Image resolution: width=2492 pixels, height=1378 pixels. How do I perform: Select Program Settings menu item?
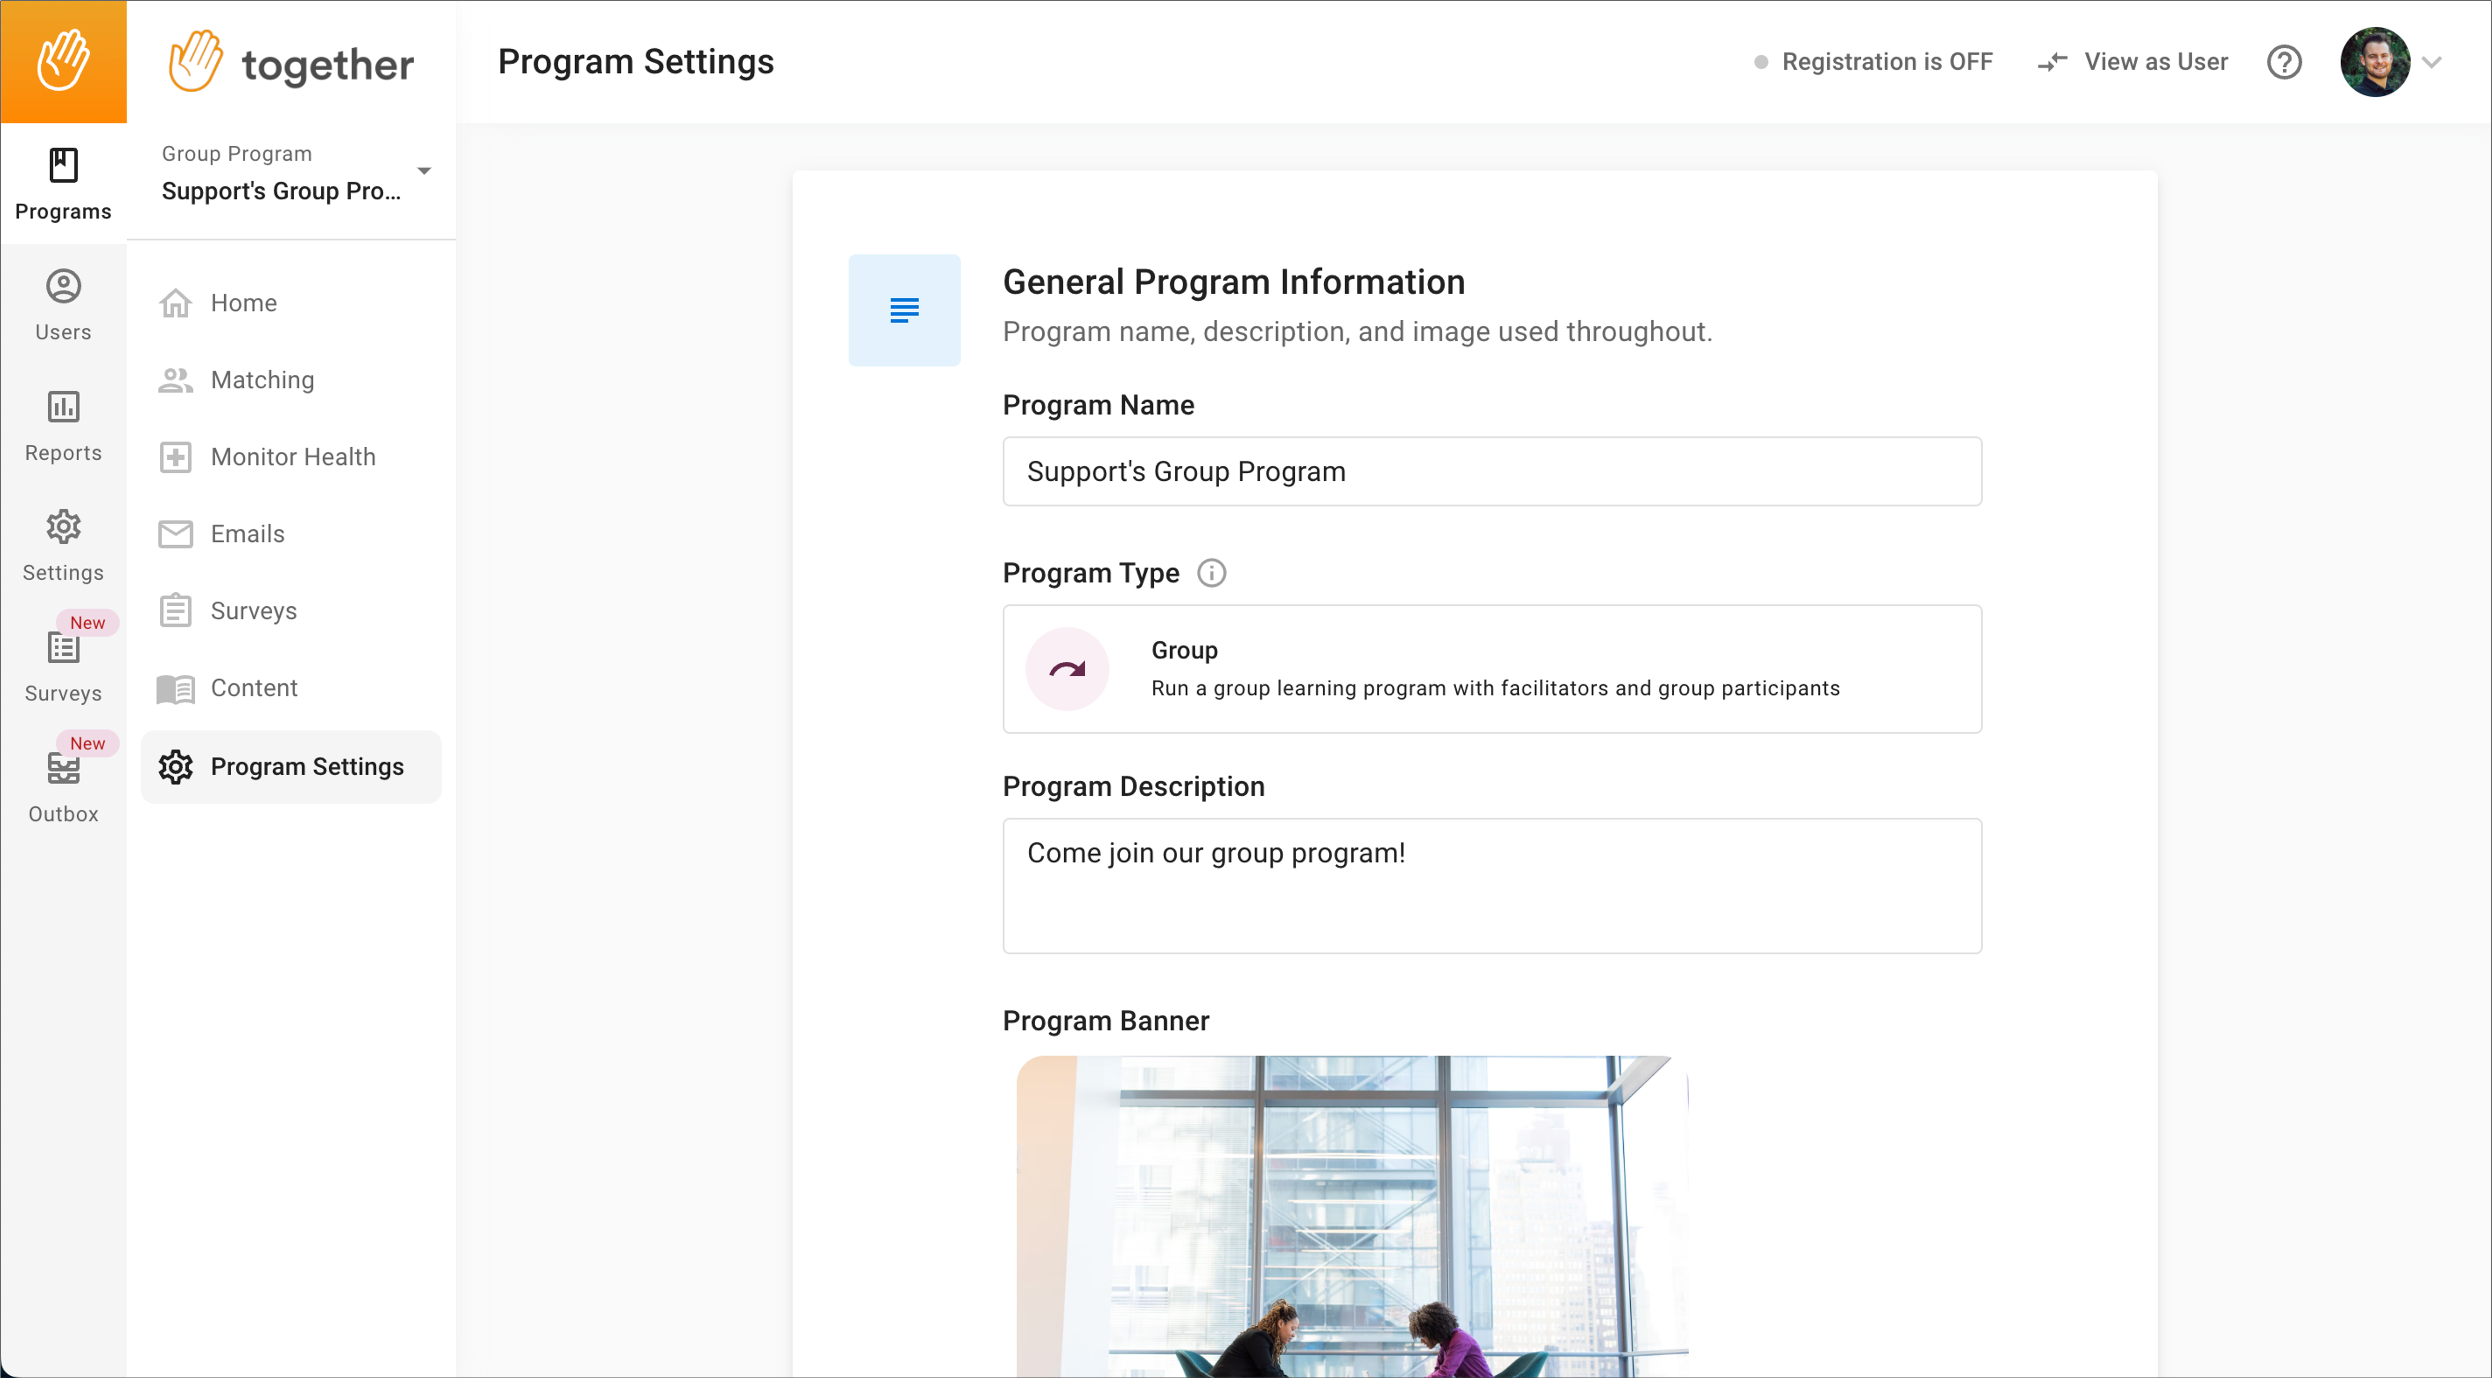pos(290,766)
